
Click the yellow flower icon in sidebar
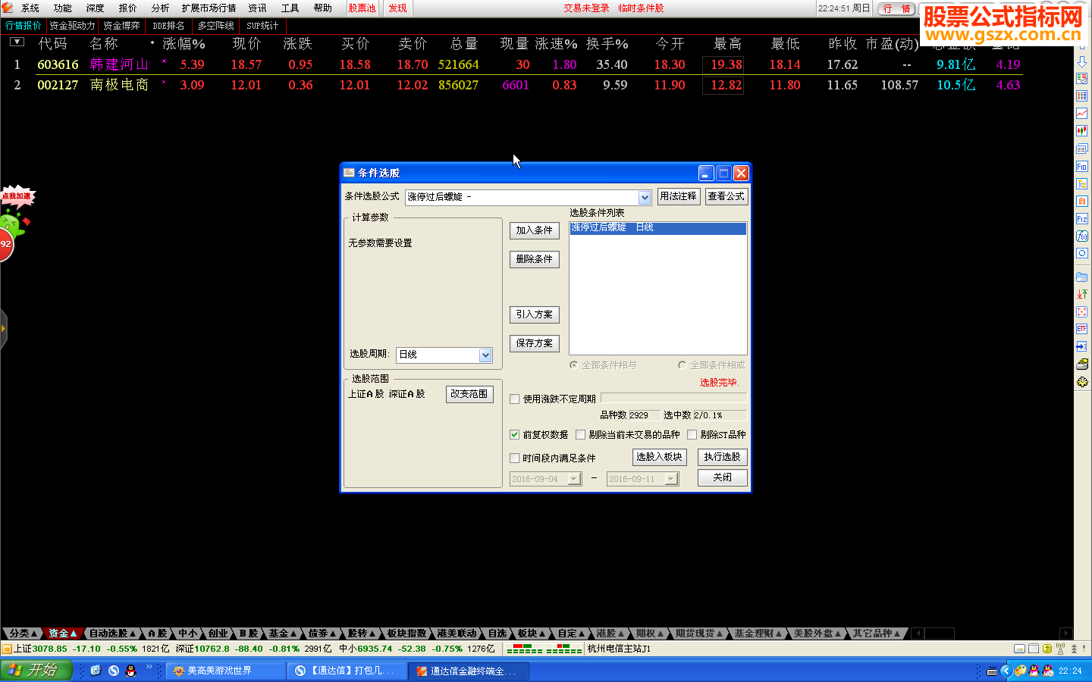1082,382
